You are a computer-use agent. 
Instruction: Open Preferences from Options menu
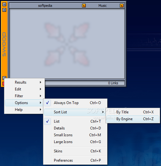(75, 160)
